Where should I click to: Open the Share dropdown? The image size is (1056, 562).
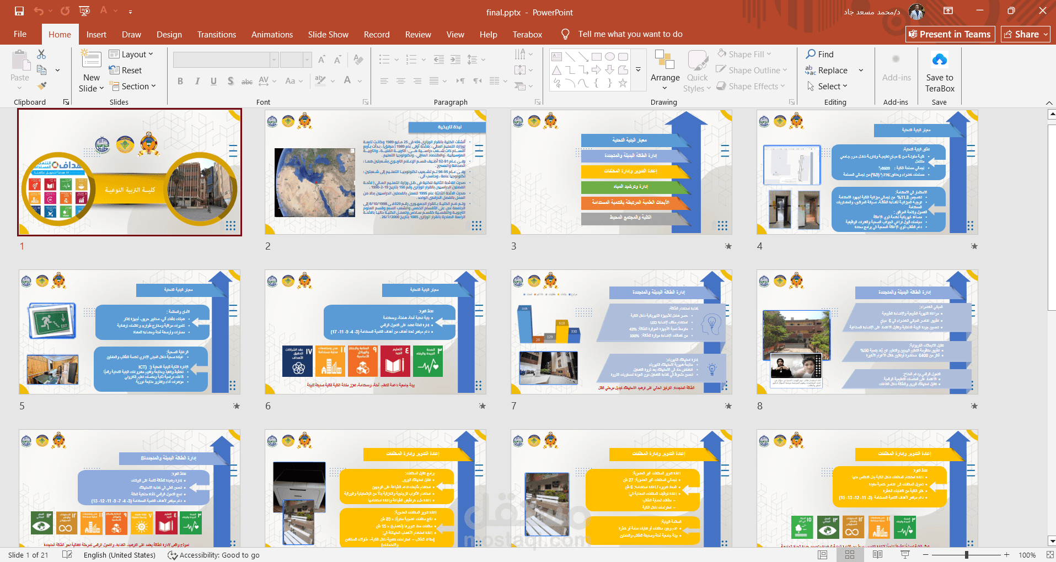1026,34
